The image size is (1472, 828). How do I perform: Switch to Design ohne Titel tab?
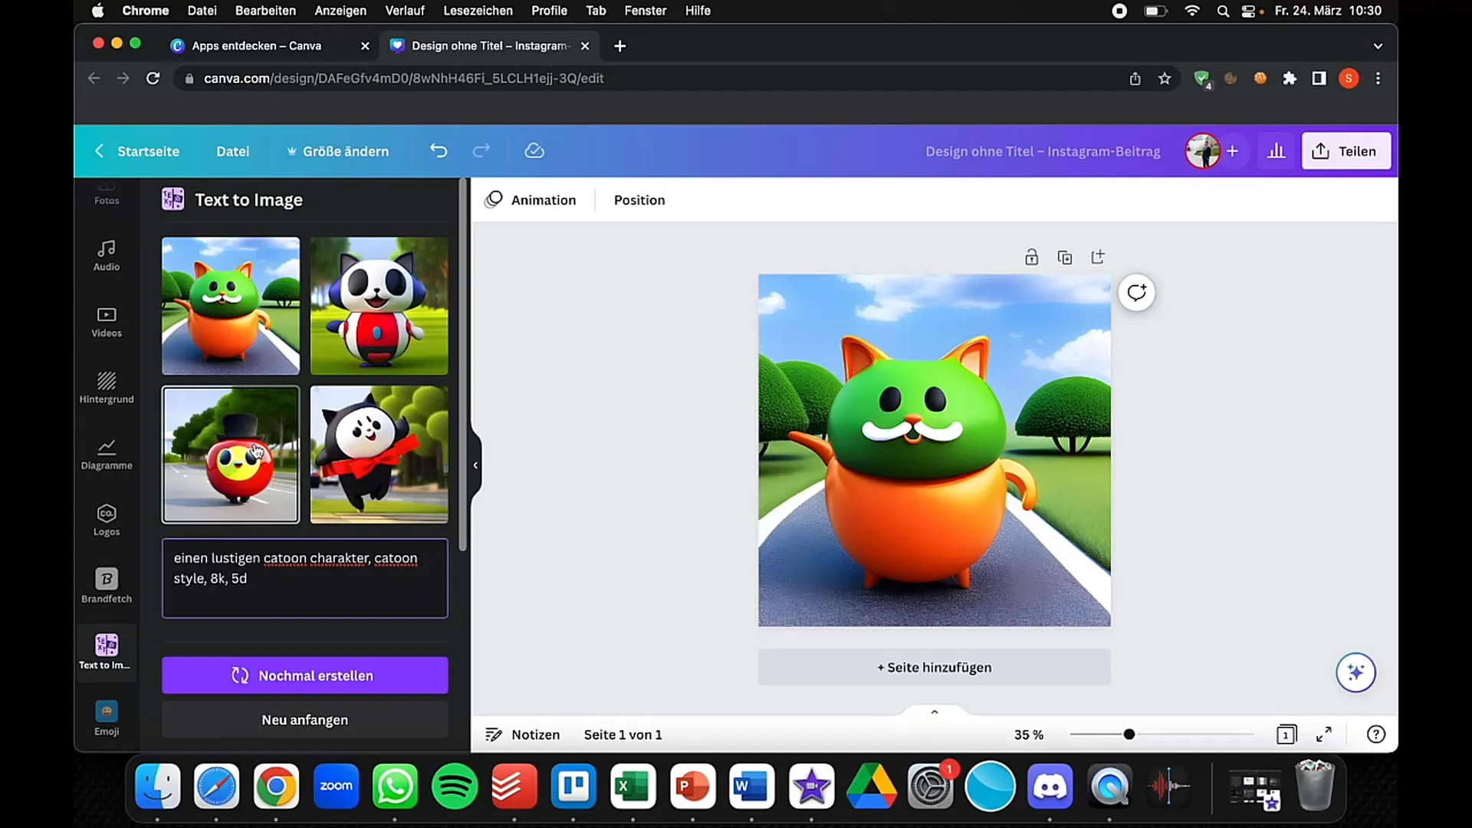tap(491, 46)
